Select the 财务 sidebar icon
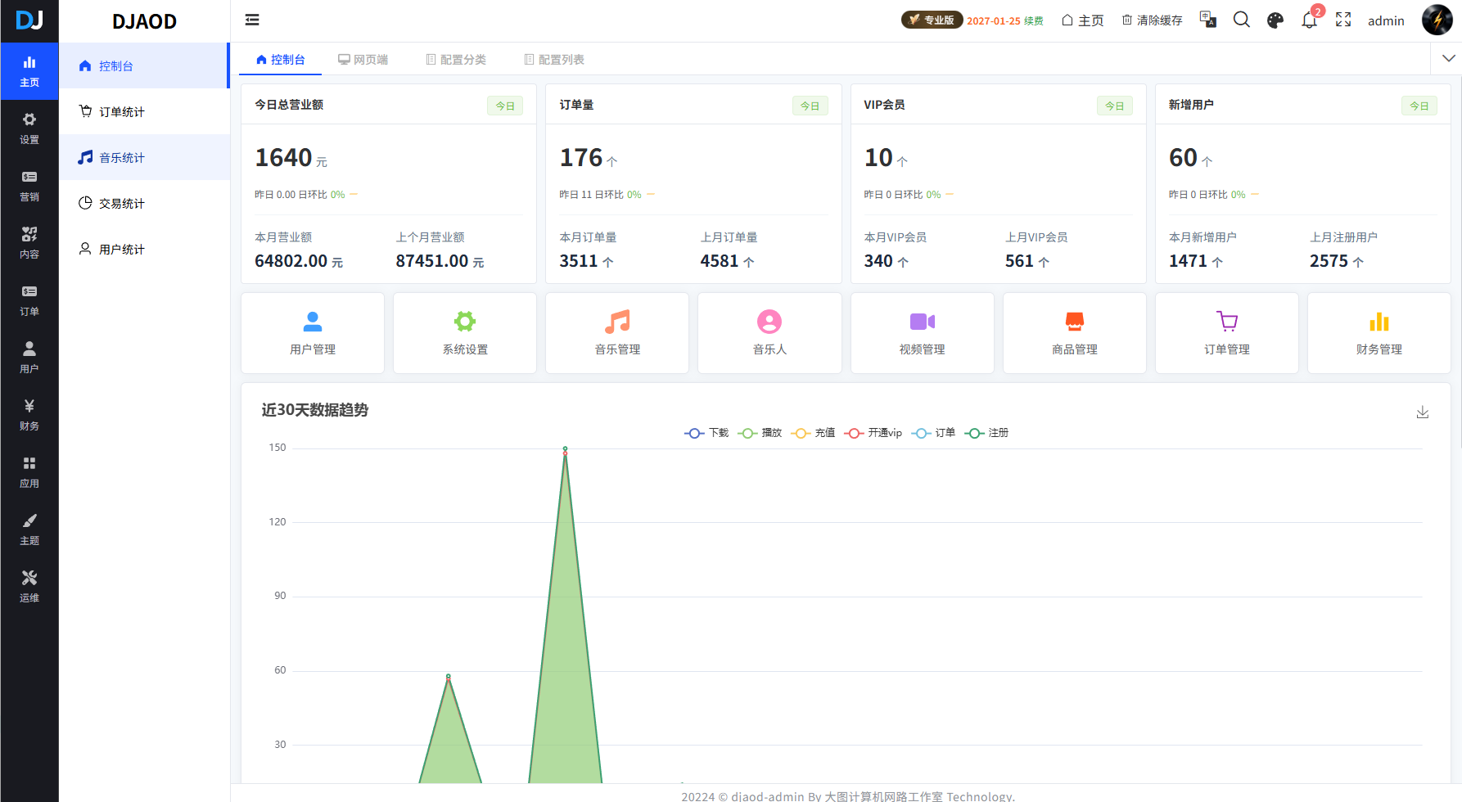This screenshot has height=802, width=1462. tap(29, 414)
